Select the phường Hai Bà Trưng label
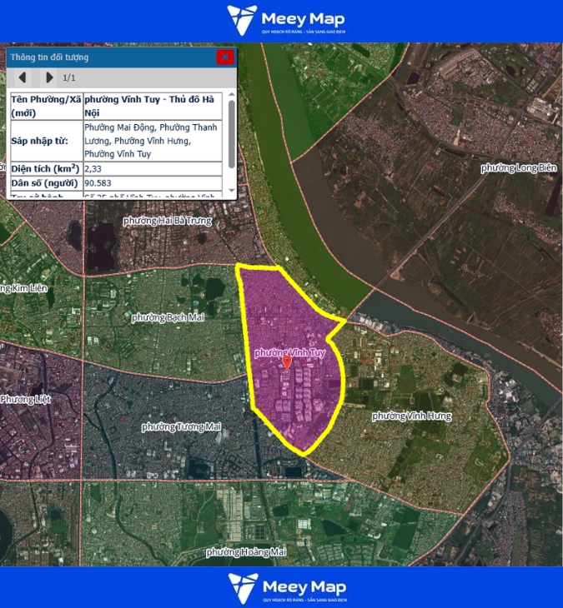This screenshot has width=563, height=608. [x=167, y=221]
